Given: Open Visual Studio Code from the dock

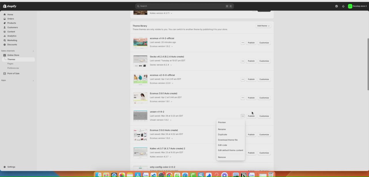Looking at the screenshot, I should coord(153,175).
